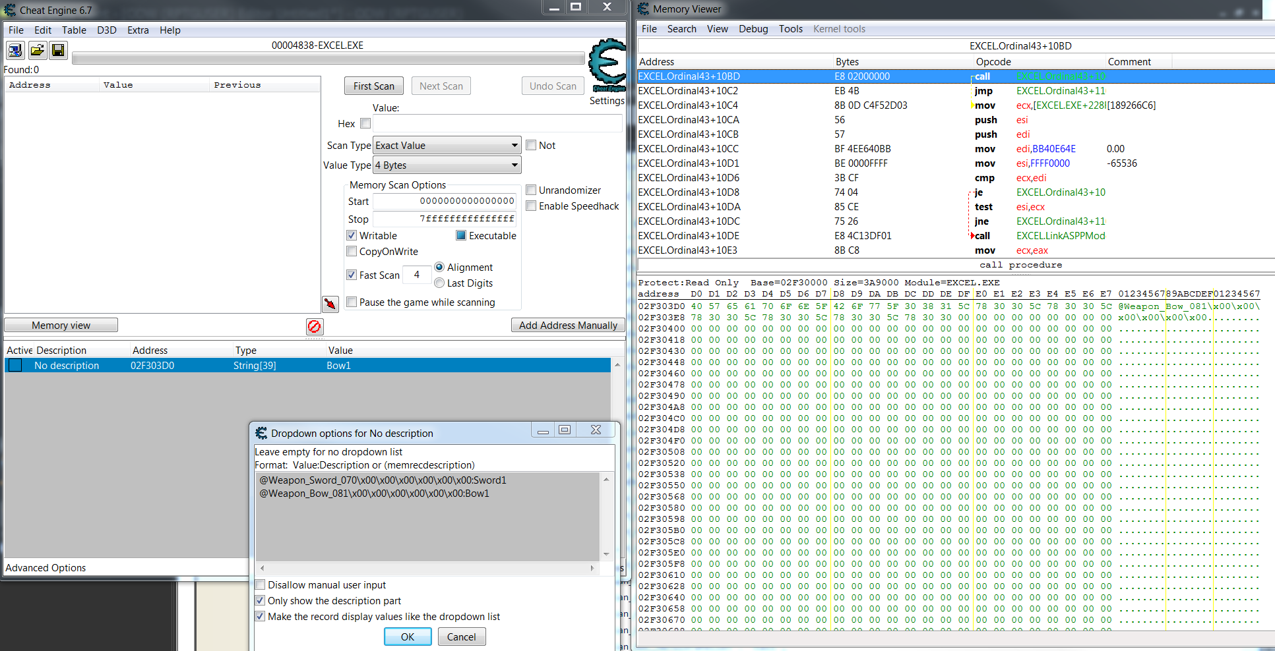The height and width of the screenshot is (651, 1275).
Task: Expand the Value Type 4 Bytes dropdown
Action: [x=447, y=165]
